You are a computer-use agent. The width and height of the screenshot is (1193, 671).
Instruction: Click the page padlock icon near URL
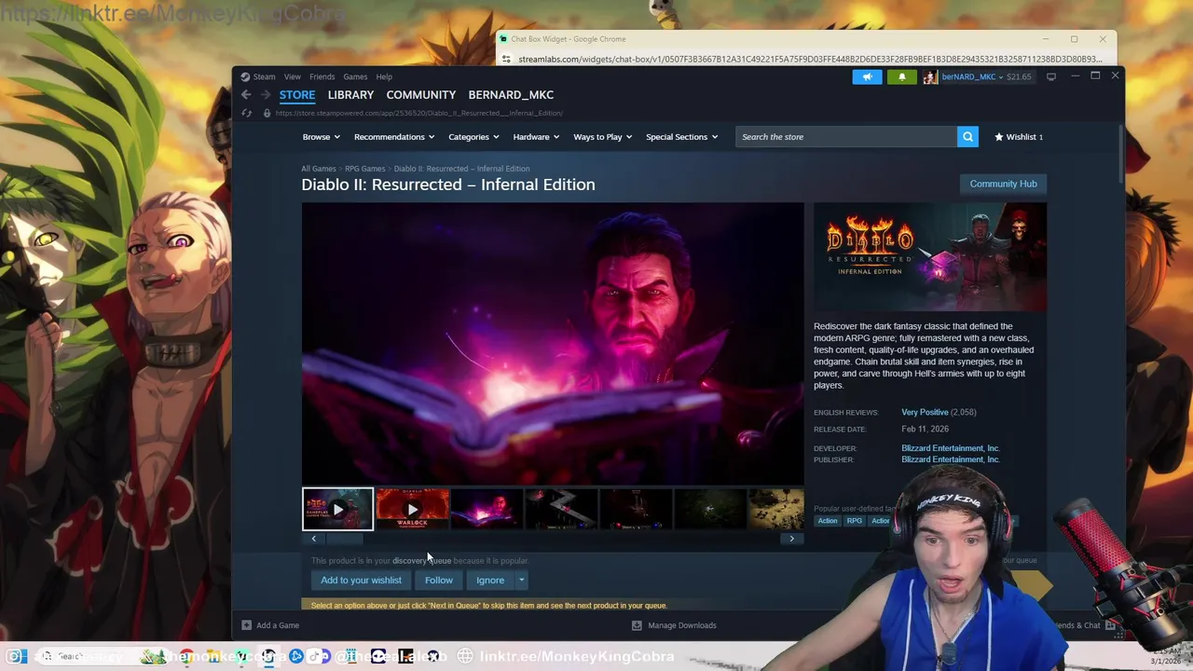267,113
